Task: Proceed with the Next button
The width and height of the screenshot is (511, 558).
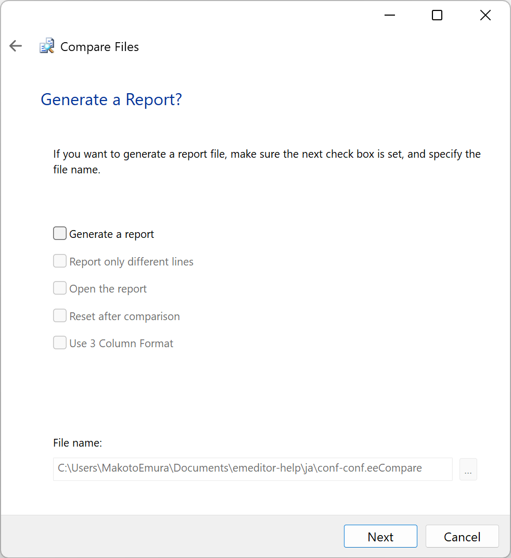Action: (x=380, y=536)
